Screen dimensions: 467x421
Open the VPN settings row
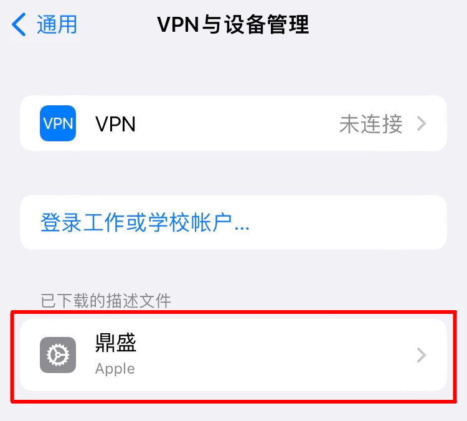tap(233, 123)
